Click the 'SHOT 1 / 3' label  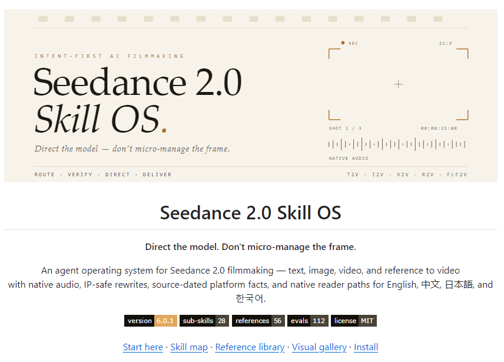[x=345, y=128]
